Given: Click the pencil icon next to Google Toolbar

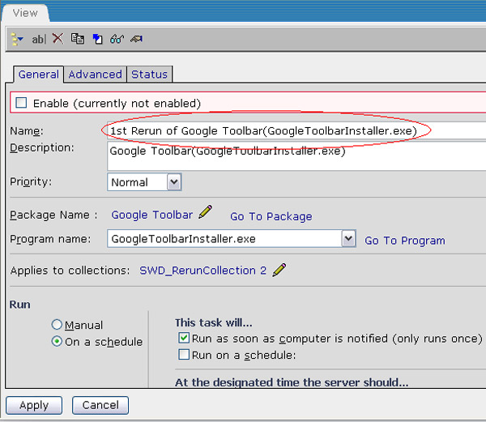Looking at the screenshot, I should tap(206, 212).
